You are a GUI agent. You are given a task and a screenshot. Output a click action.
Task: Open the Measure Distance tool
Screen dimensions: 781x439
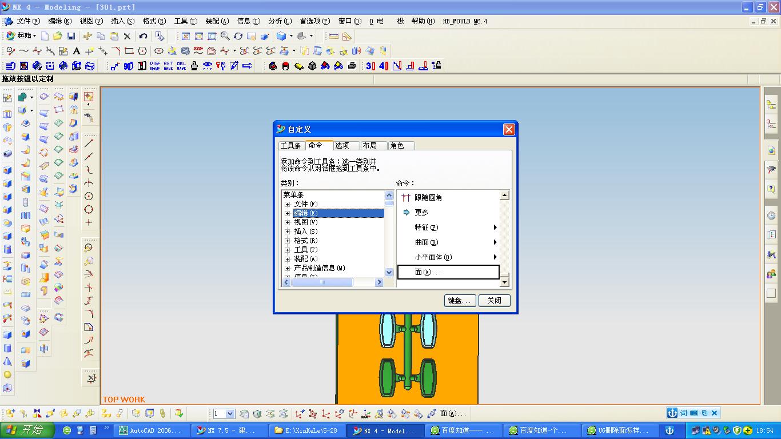click(x=334, y=36)
